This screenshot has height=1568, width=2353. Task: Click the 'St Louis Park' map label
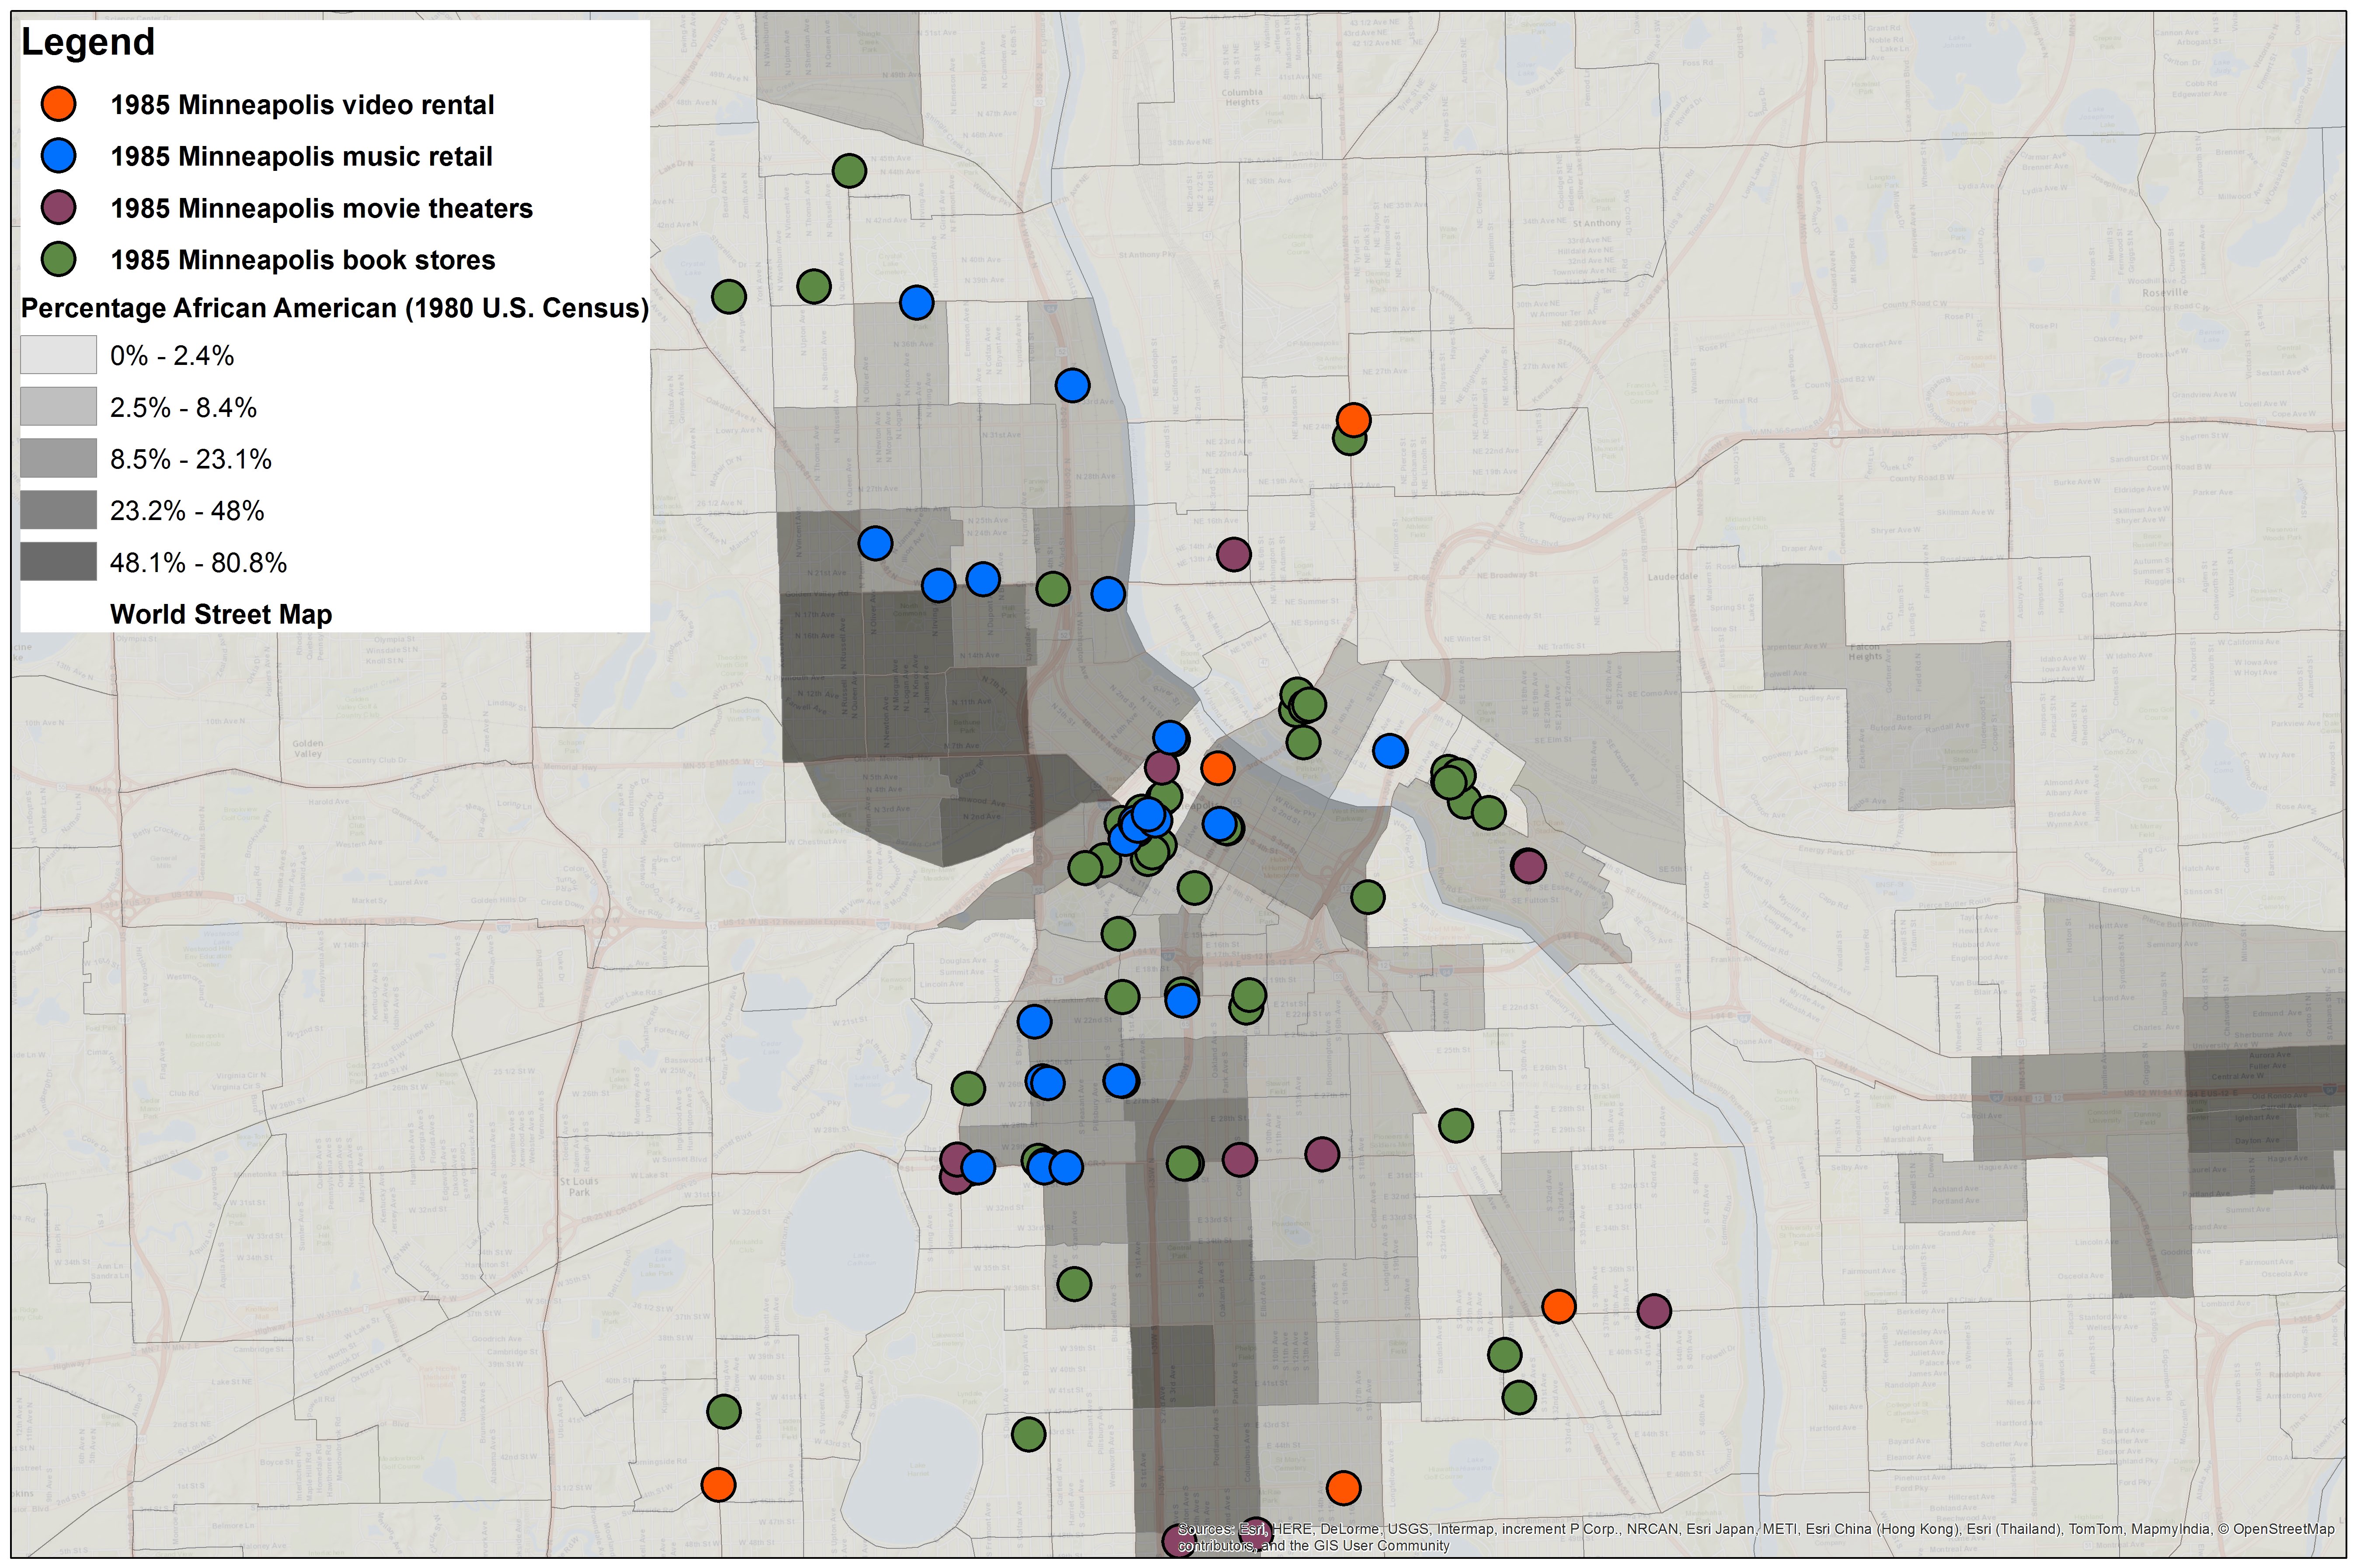coord(579,1186)
